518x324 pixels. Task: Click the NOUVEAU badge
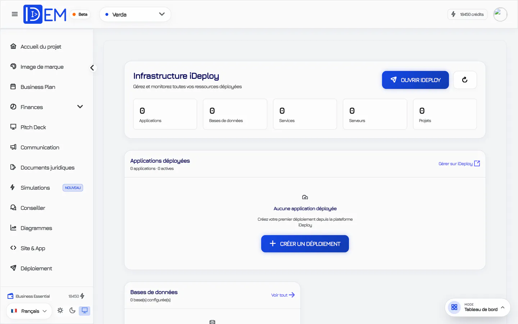73,188
